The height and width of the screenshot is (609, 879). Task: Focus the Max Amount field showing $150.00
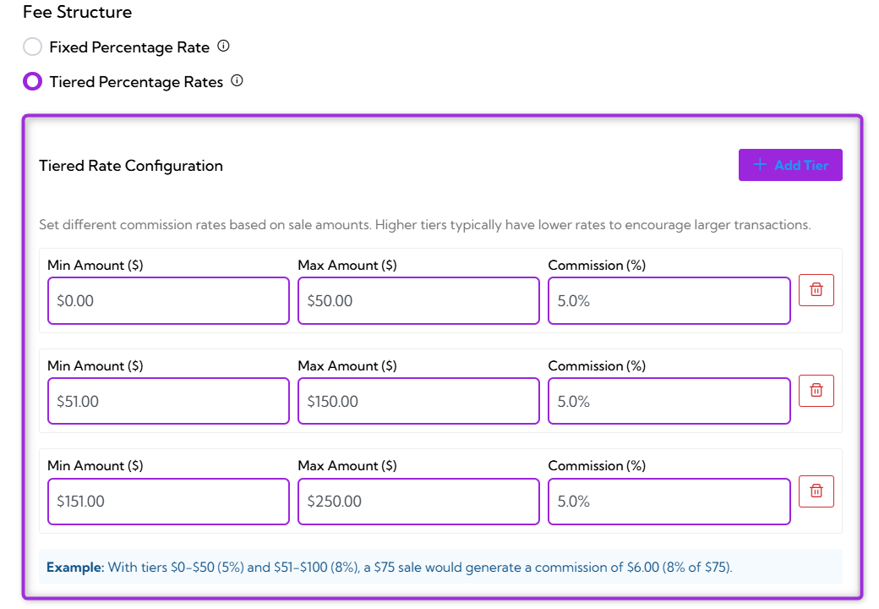pos(418,401)
